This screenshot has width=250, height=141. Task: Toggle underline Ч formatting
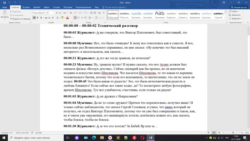pyautogui.click(x=41, y=18)
